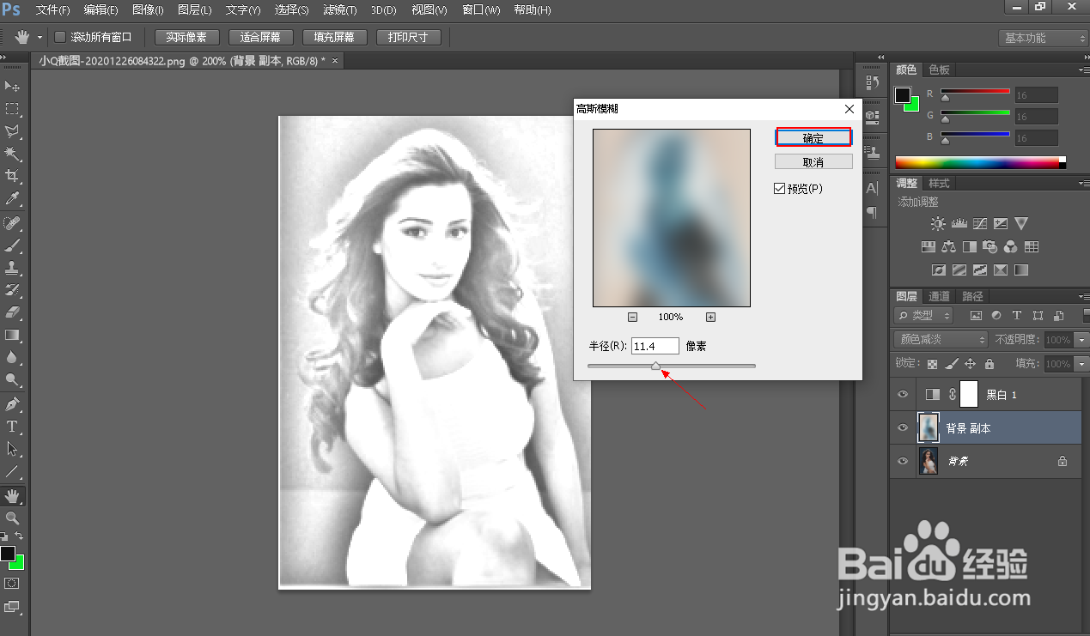Open the layer filter 类型 dropdown
Image resolution: width=1090 pixels, height=636 pixels.
click(923, 315)
